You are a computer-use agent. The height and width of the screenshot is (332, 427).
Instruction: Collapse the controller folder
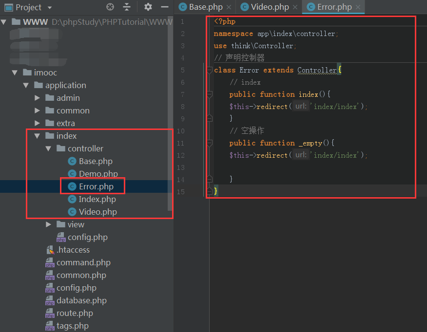[48, 149]
